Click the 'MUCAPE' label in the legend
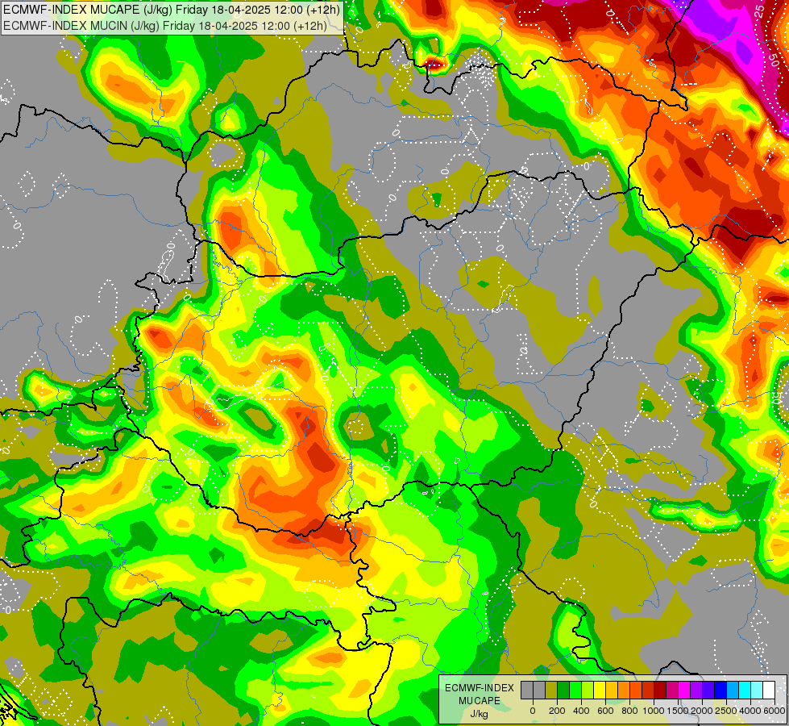The width and height of the screenshot is (789, 726). coord(480,701)
